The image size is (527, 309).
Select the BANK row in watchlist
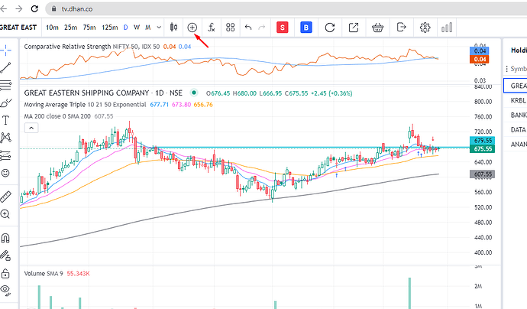pyautogui.click(x=516, y=115)
